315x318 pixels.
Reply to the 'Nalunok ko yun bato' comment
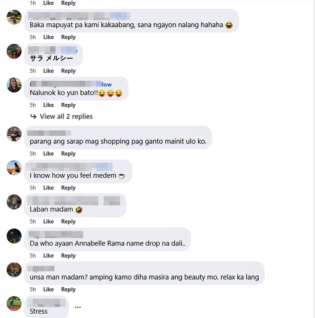(68, 105)
